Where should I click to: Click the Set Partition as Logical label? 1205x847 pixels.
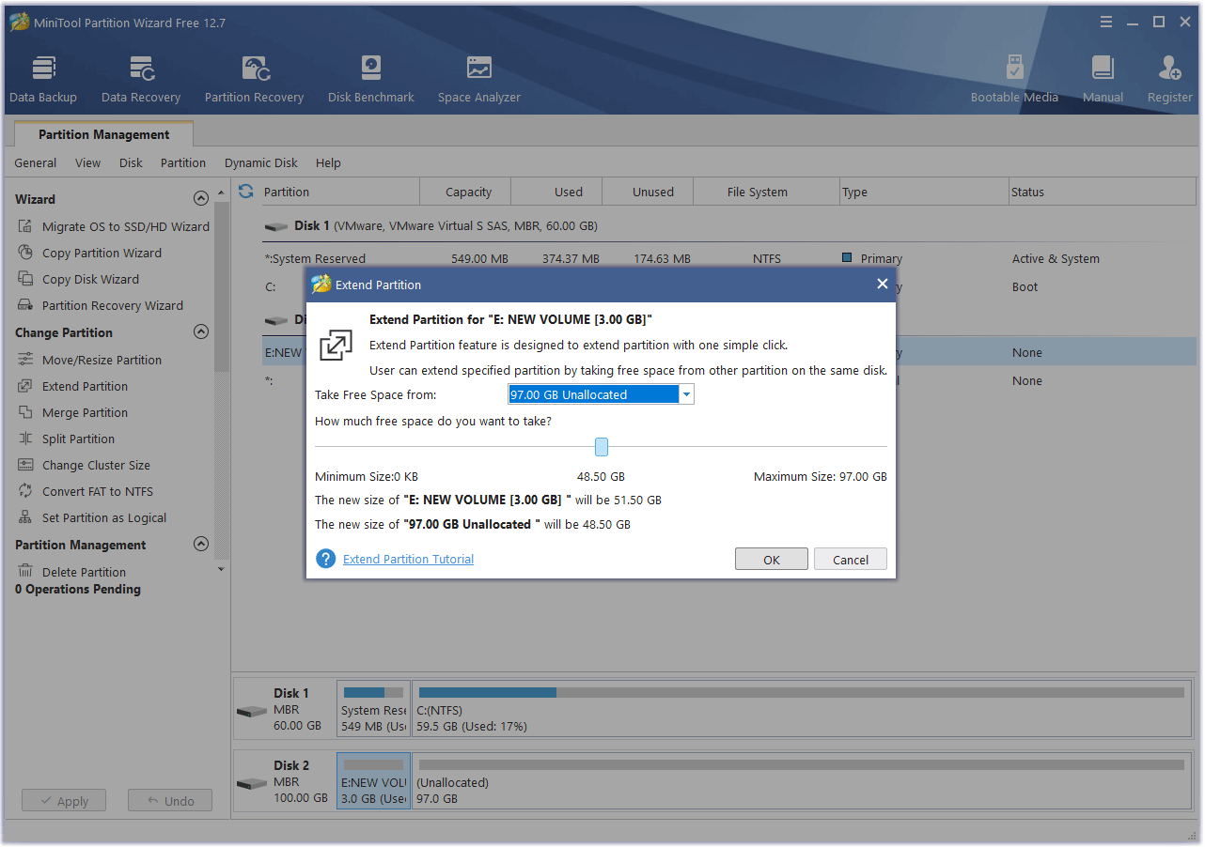(104, 517)
